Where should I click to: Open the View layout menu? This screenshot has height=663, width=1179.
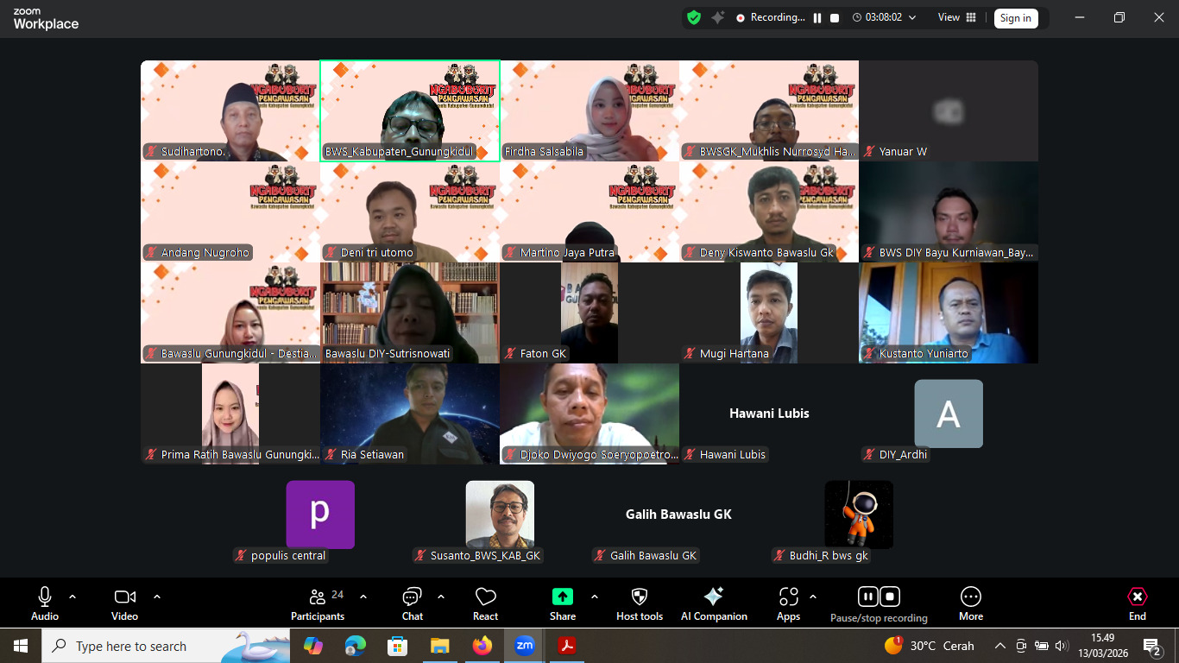957,17
